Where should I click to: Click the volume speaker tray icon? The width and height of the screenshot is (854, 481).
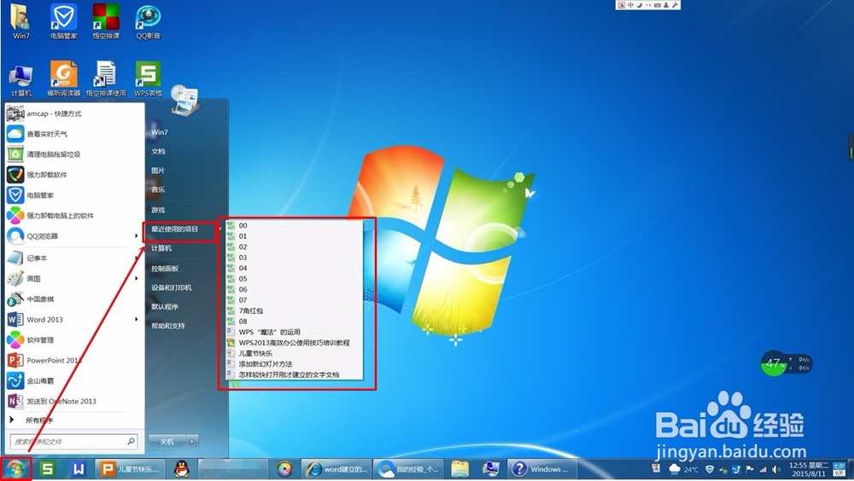coord(776,469)
